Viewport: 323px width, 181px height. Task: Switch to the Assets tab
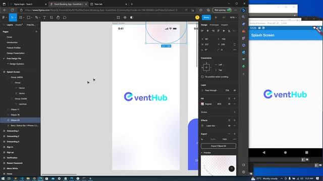pyautogui.click(x=19, y=25)
